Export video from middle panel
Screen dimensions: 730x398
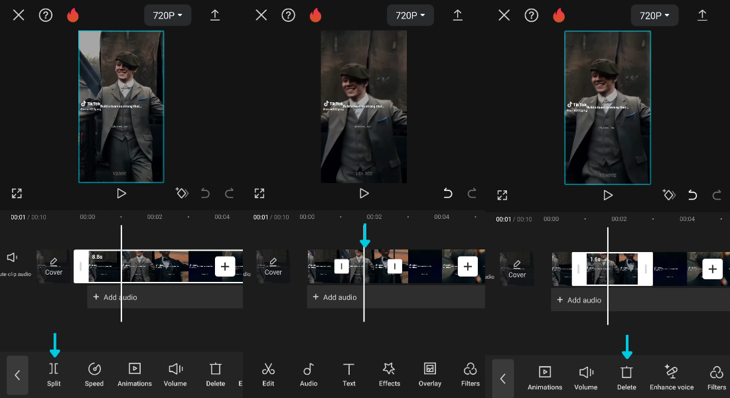click(458, 15)
